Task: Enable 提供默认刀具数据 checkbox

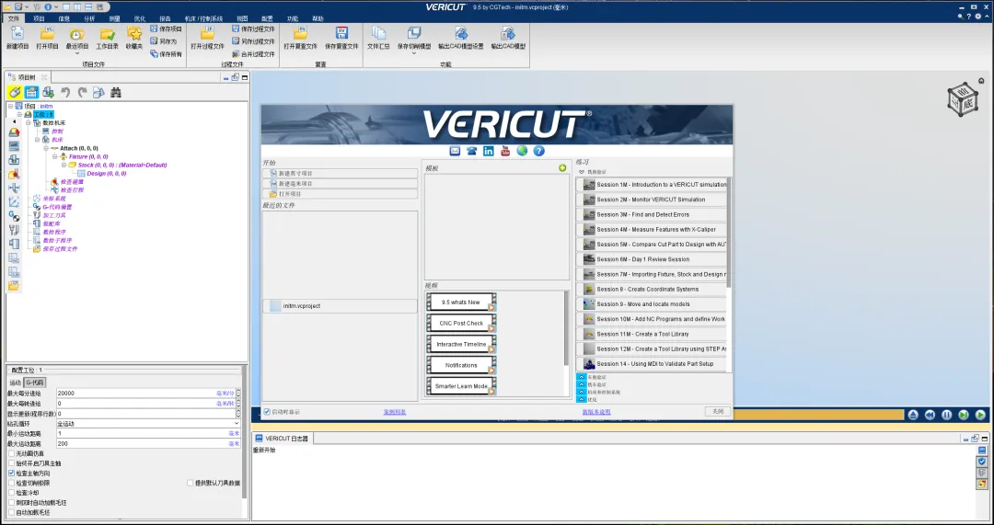Action: pos(191,483)
